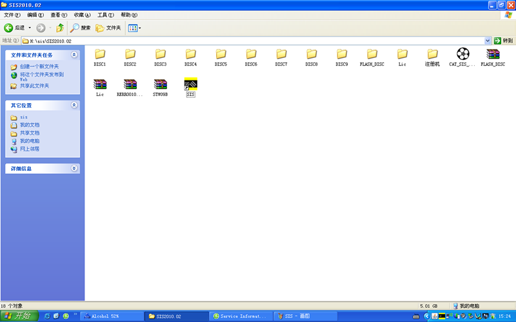Click the SIS2010.02 taskbar button
The image size is (516, 322).
pos(176,316)
